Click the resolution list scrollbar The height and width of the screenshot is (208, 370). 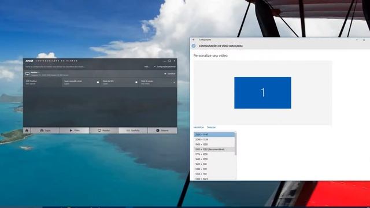point(235,144)
